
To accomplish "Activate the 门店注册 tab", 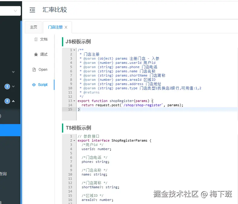I will point(55,27).
